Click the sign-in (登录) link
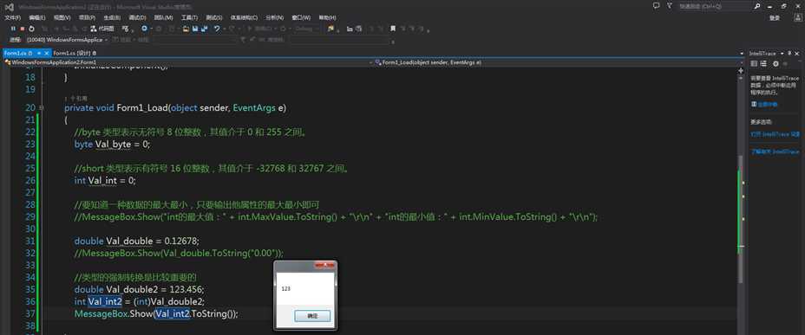805x335 pixels. tap(775, 17)
